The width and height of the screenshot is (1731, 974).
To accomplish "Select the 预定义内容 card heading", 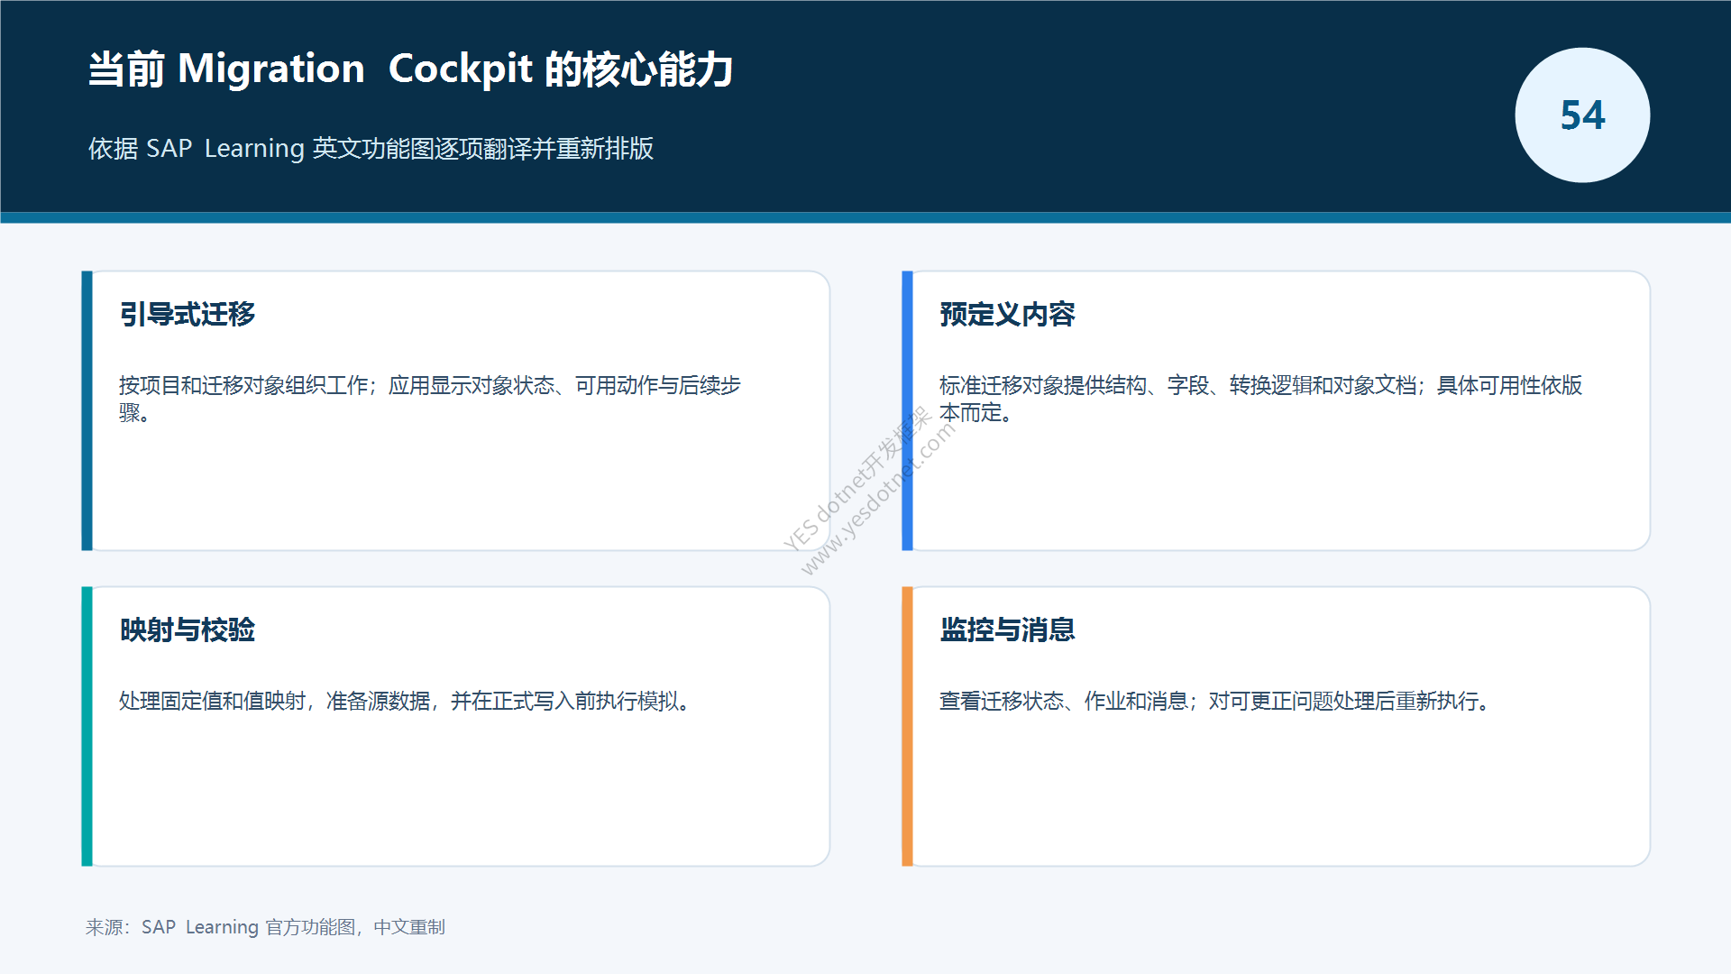I will (1007, 314).
